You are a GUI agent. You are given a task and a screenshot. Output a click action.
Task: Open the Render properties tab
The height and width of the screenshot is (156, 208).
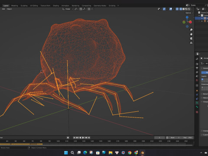click(197, 64)
